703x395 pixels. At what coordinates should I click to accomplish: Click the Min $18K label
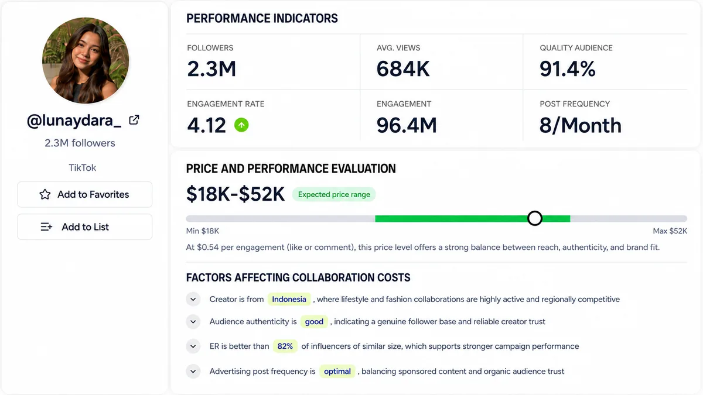coord(203,231)
